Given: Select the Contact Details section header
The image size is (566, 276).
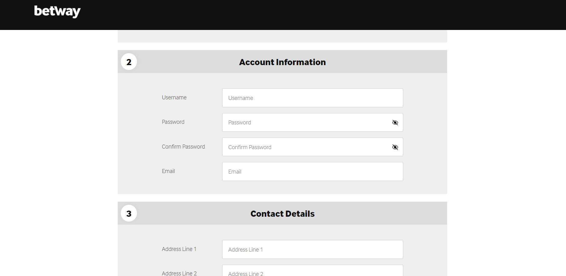Looking at the screenshot, I should tap(282, 213).
